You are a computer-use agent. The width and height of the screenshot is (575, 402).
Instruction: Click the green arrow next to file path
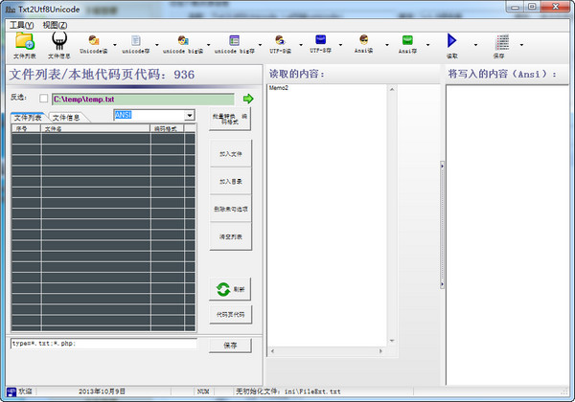[247, 98]
